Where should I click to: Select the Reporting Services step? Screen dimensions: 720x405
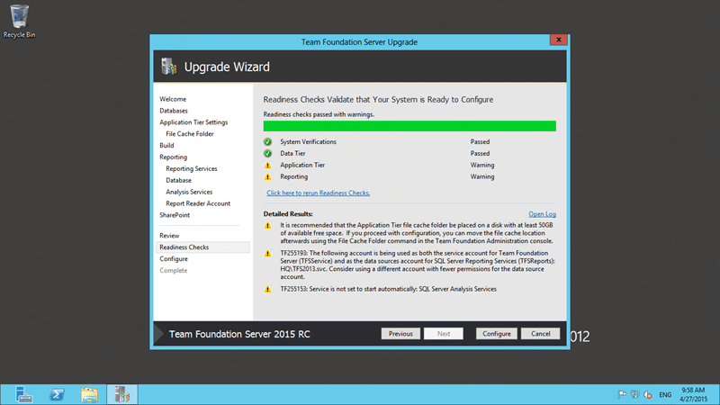(x=192, y=168)
